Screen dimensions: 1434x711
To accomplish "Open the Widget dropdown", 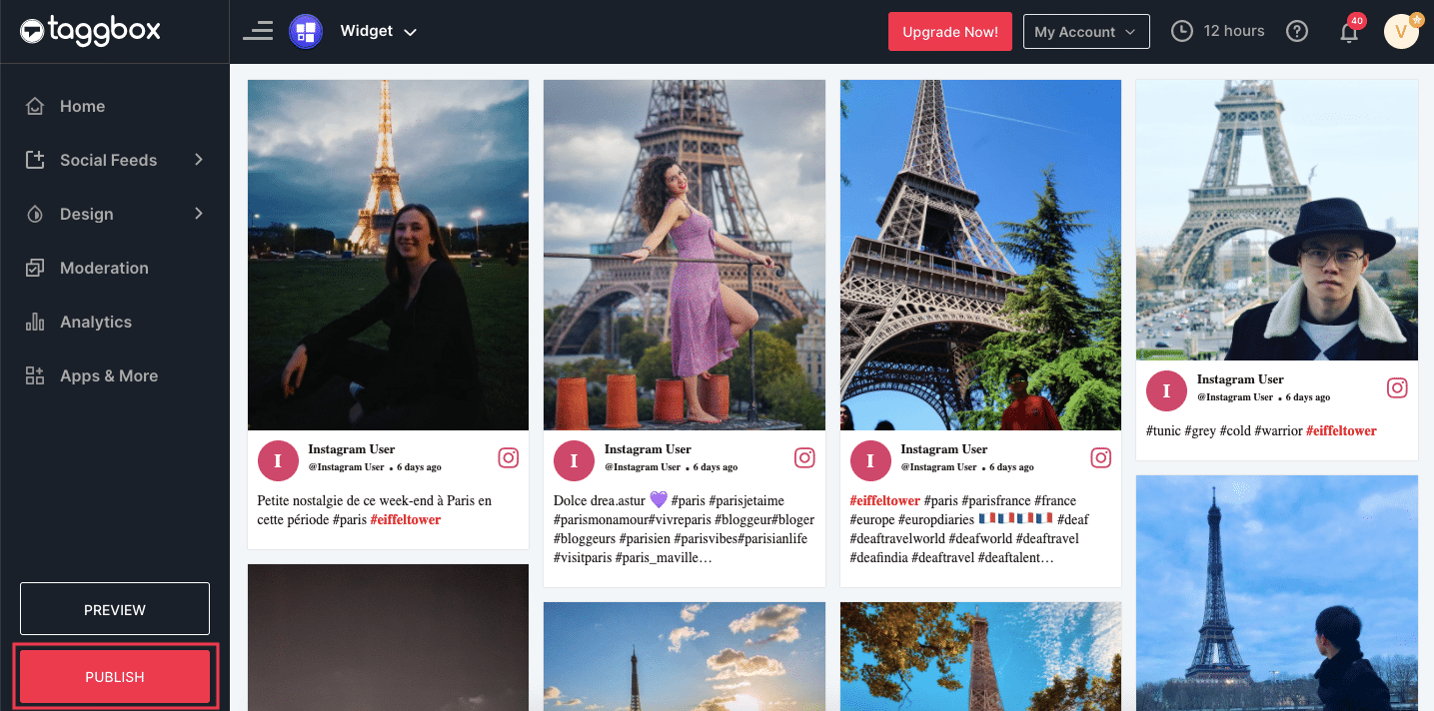I will coord(379,32).
